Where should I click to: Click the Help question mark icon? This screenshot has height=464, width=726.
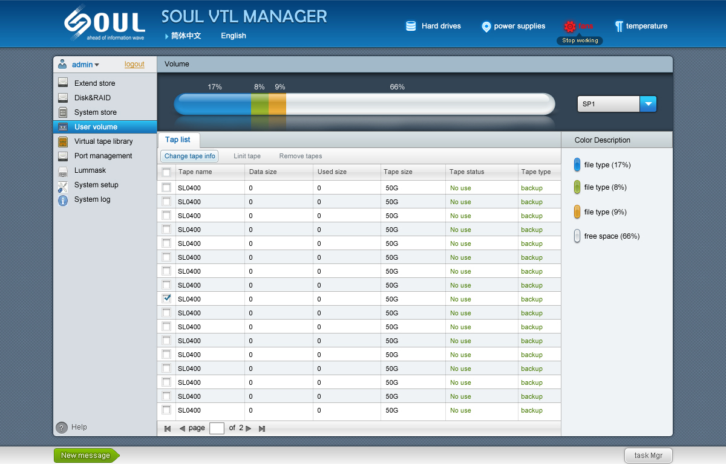coord(62,428)
